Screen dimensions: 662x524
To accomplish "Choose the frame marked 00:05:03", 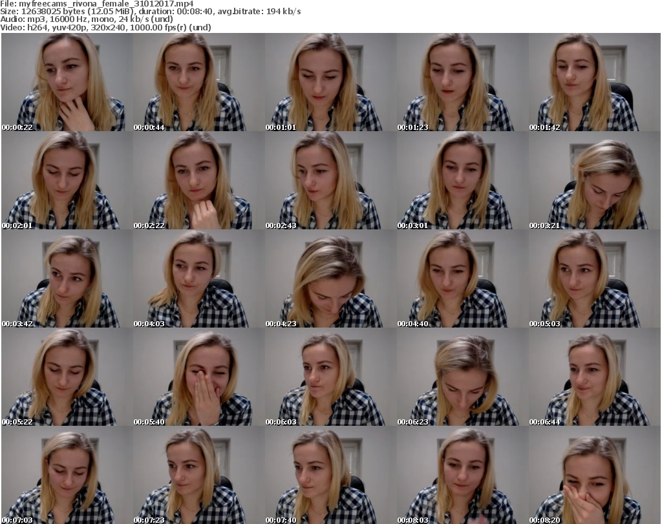I will pos(594,279).
